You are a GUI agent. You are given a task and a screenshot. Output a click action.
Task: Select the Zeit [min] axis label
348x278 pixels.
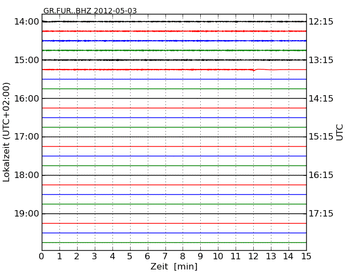tap(174, 266)
